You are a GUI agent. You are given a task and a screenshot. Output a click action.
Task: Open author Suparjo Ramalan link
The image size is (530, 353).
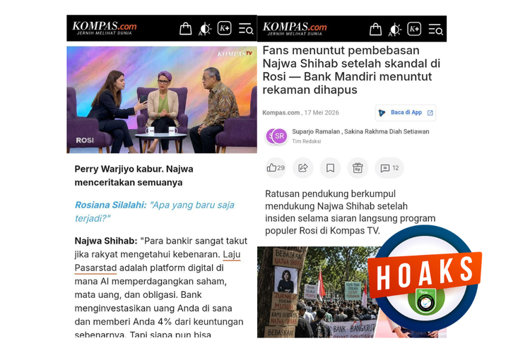point(316,132)
